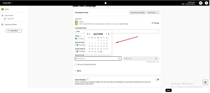Image resolution: width=210 pixels, height=93 pixels.
Task: Select April 30 in the calendar
Action: pos(101,52)
